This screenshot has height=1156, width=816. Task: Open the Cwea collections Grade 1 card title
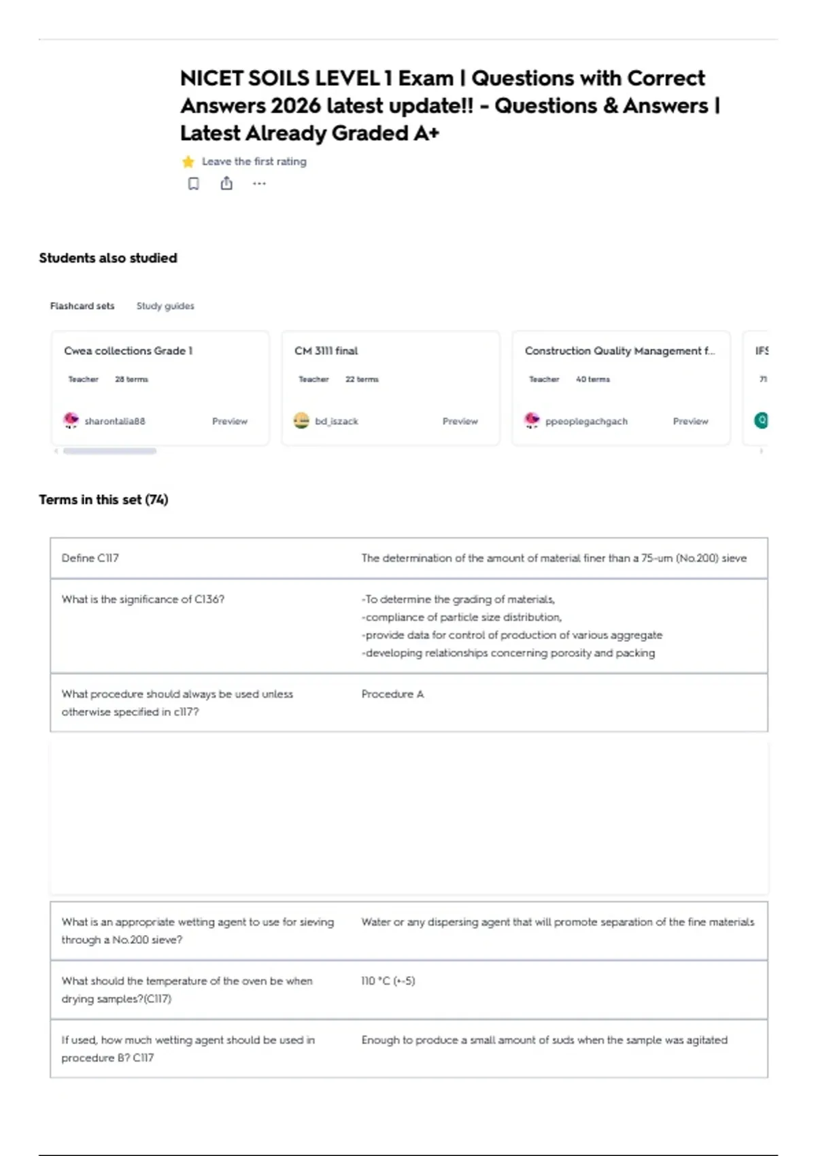click(x=129, y=351)
